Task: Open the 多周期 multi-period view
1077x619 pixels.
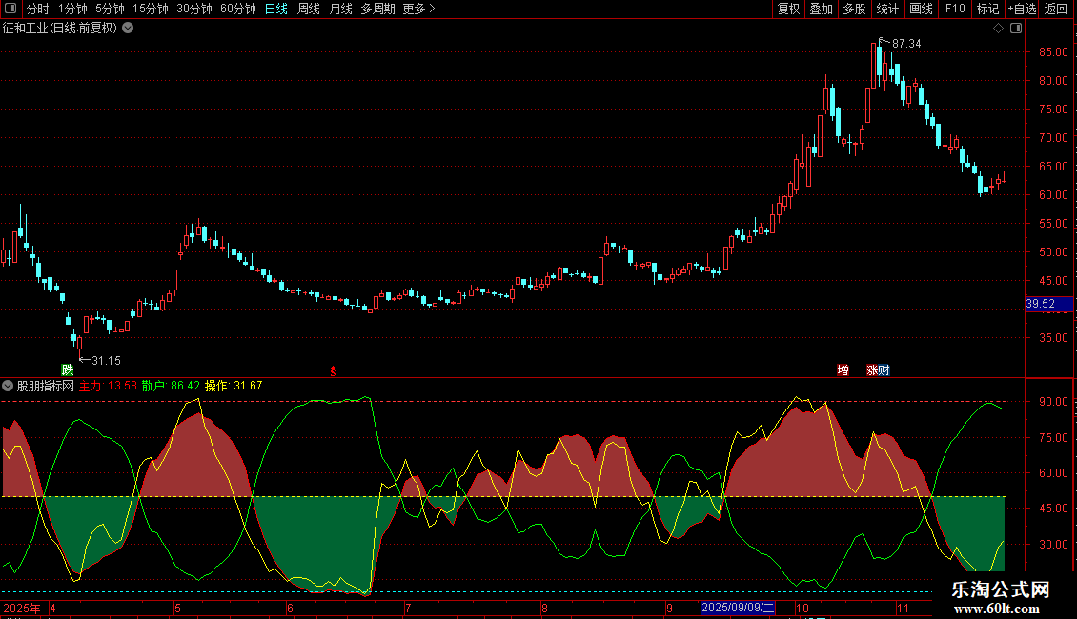Action: (377, 9)
